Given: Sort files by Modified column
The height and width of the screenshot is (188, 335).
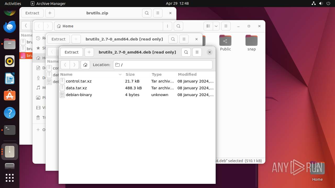Looking at the screenshot, I should tap(196, 74).
